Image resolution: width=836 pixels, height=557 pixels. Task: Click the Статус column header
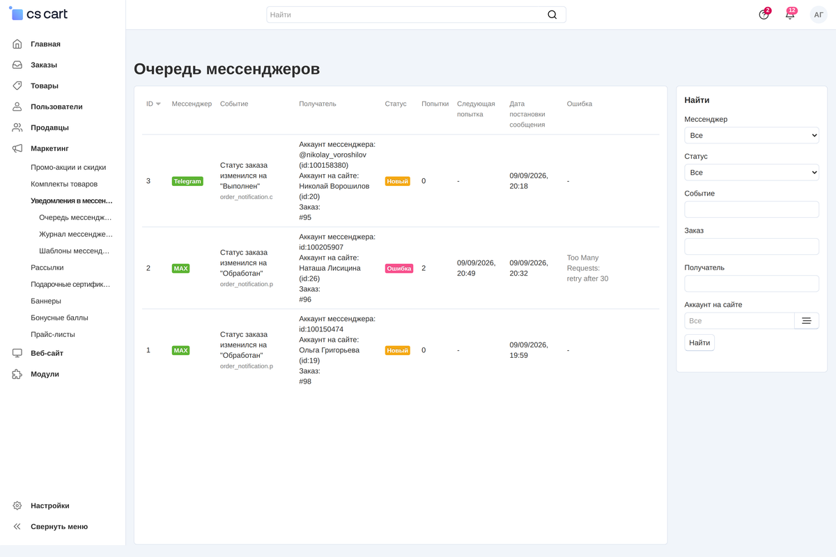pos(396,104)
